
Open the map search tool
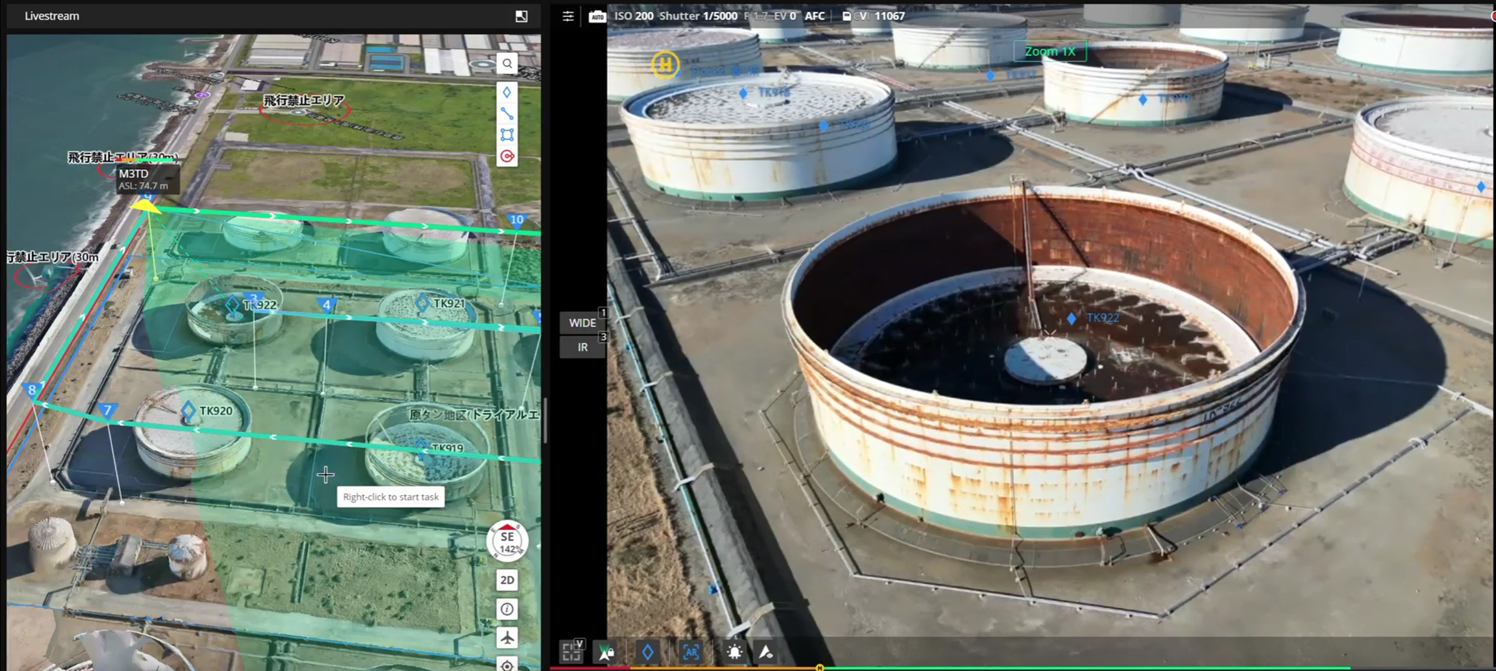point(507,64)
